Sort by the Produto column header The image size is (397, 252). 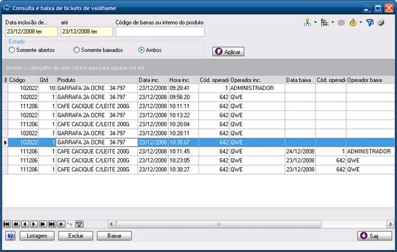click(97, 80)
